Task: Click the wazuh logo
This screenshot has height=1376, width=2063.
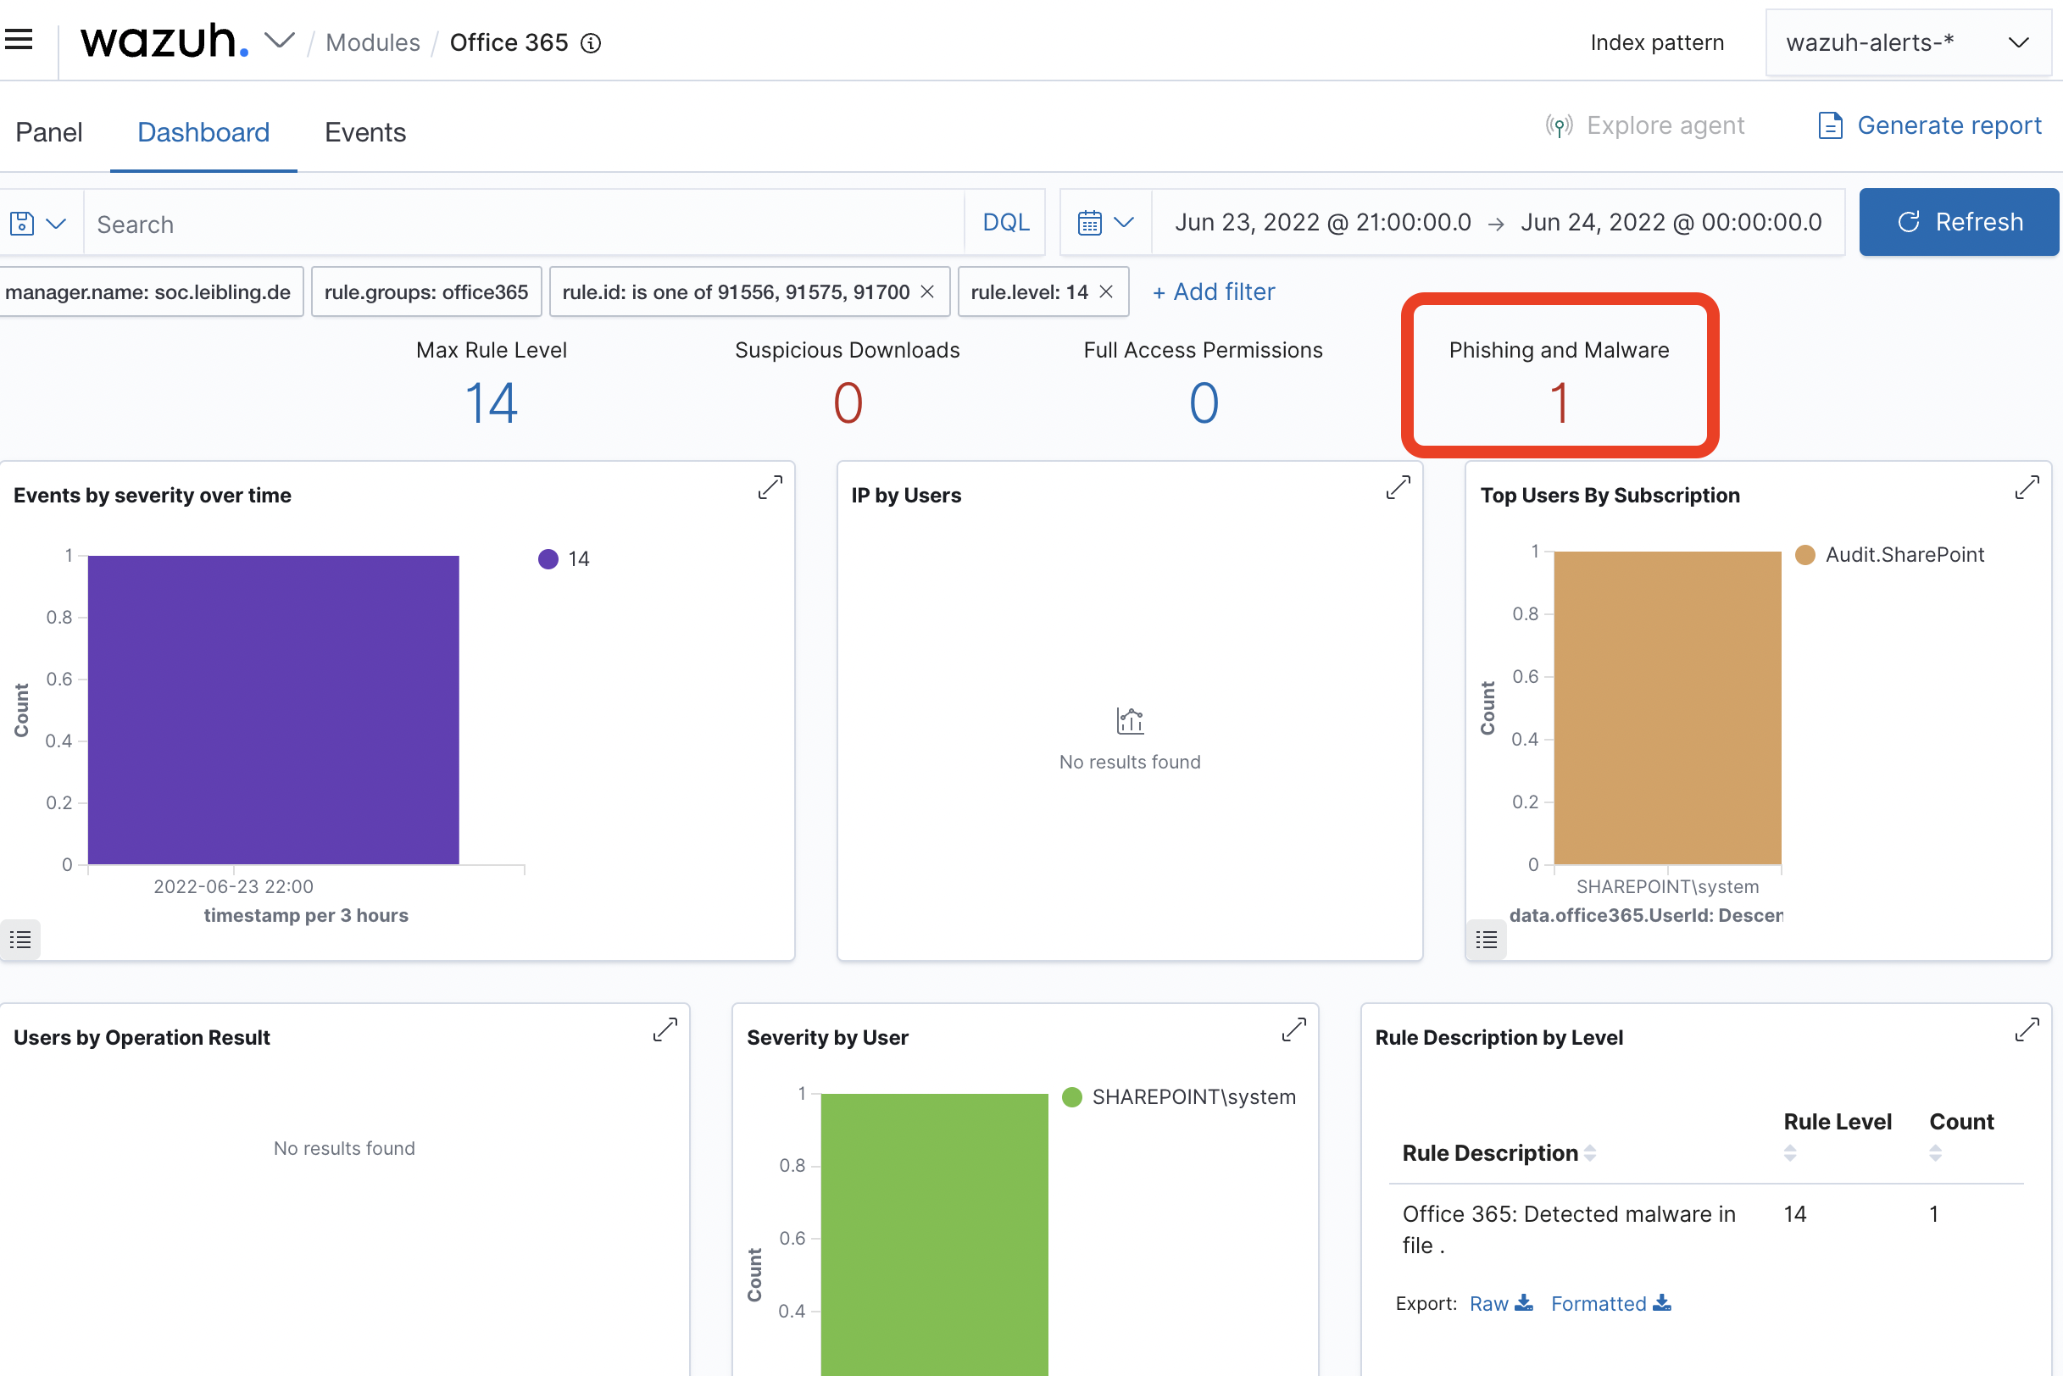Action: point(164,41)
